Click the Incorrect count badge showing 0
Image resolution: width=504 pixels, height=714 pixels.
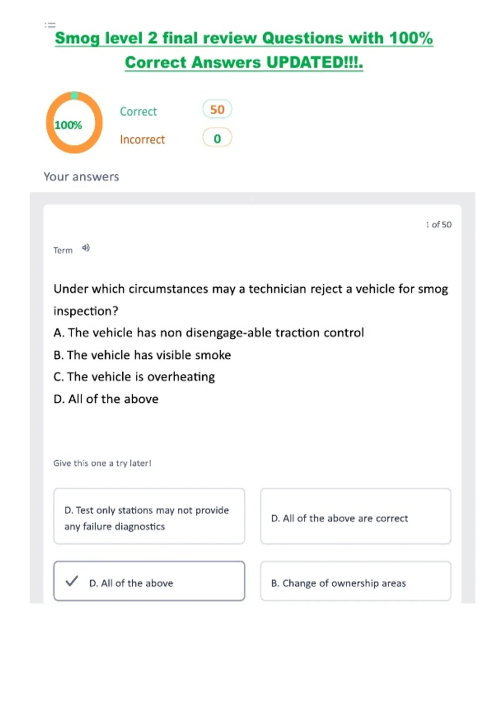click(x=217, y=138)
